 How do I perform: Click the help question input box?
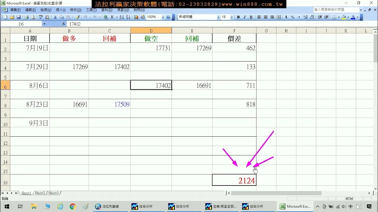tap(336, 10)
